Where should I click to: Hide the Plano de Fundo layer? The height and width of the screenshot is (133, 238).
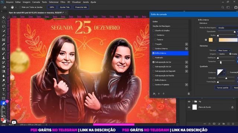tap(189, 107)
